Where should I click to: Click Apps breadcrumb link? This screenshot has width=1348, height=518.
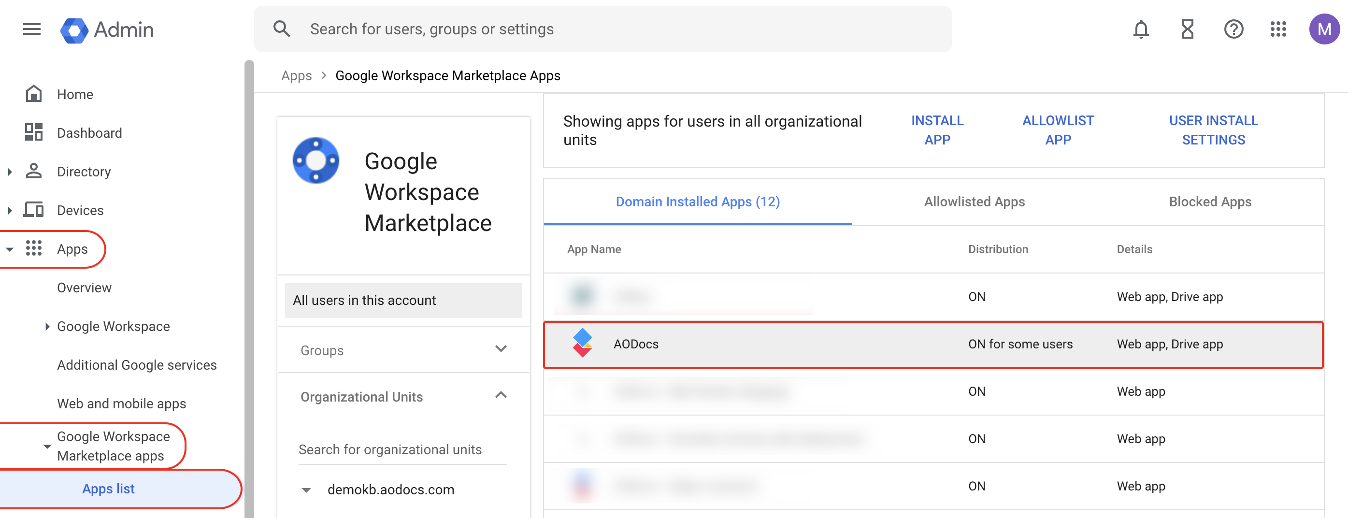(296, 76)
